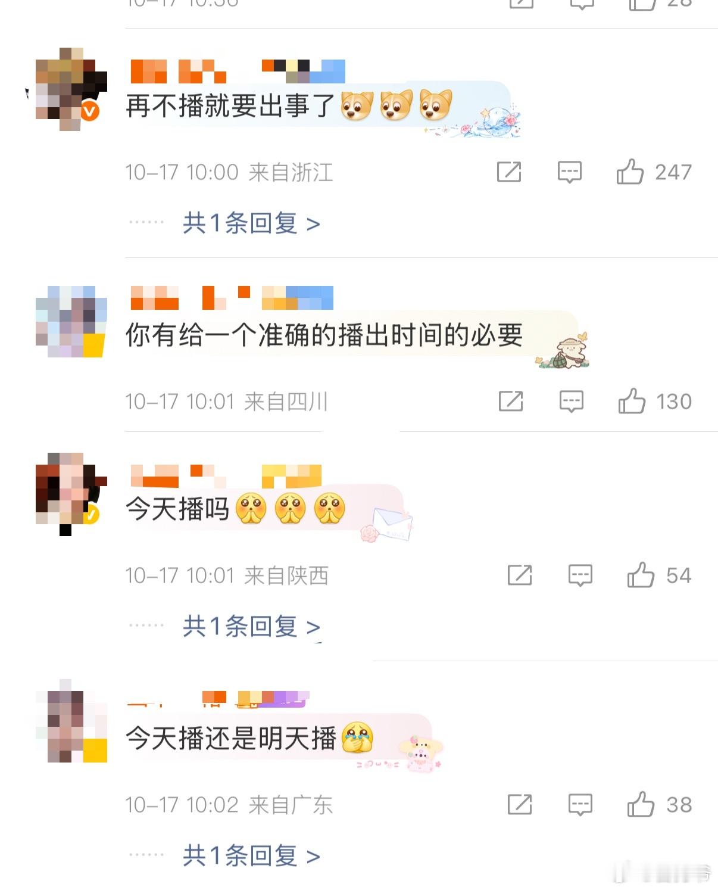The image size is (718, 890).
Task: Share the 你有给一个准确的播出时间的必要 comment
Action: [511, 401]
